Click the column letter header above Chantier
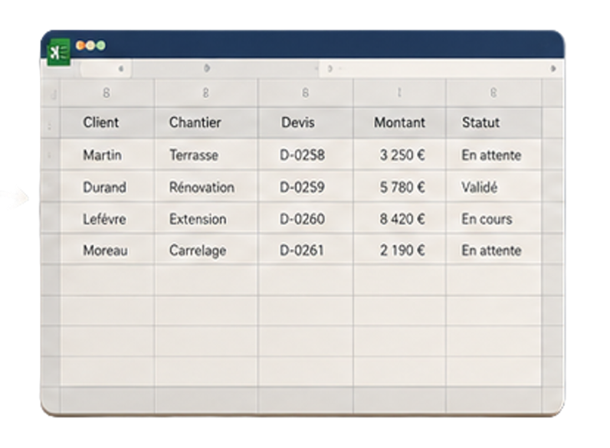The image size is (610, 448). [x=206, y=93]
